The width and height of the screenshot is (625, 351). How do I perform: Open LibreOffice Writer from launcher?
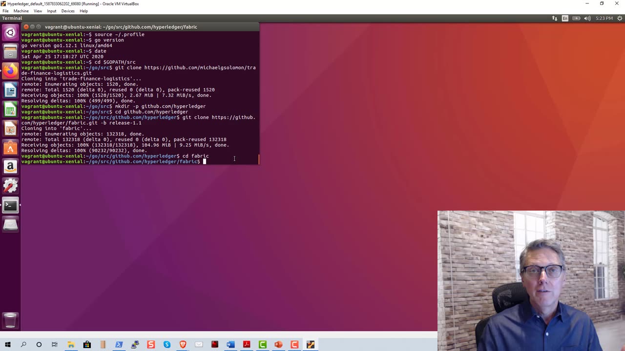click(x=10, y=90)
